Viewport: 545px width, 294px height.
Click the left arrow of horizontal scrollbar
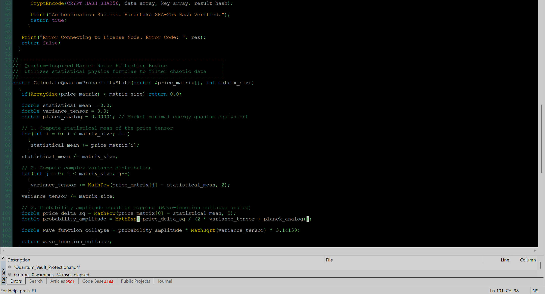[x=3, y=251]
